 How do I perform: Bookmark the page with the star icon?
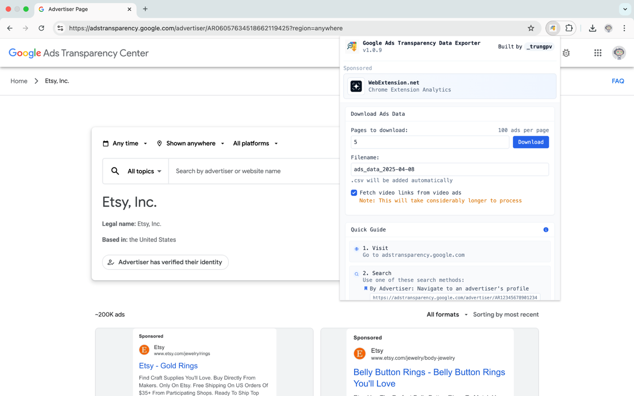[x=531, y=28]
